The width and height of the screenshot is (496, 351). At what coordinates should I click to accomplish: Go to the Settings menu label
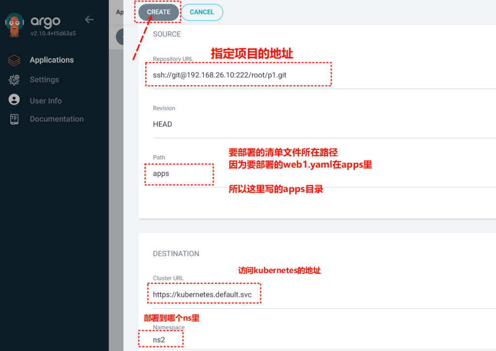(44, 80)
